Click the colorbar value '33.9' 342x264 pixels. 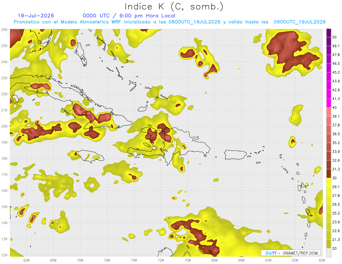tap(336, 152)
